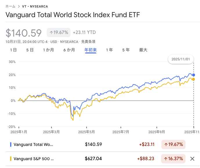Viewport: 200px width, 168px height.
Task: Switch chart to 1か月 range
Action: click(x=48, y=50)
